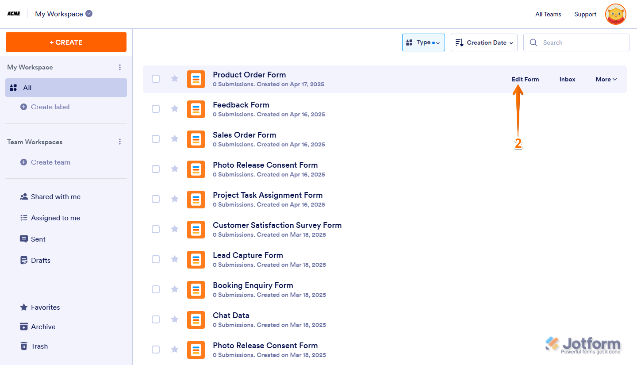Open the Type filter dropdown
The height and width of the screenshot is (365, 637).
coord(423,42)
